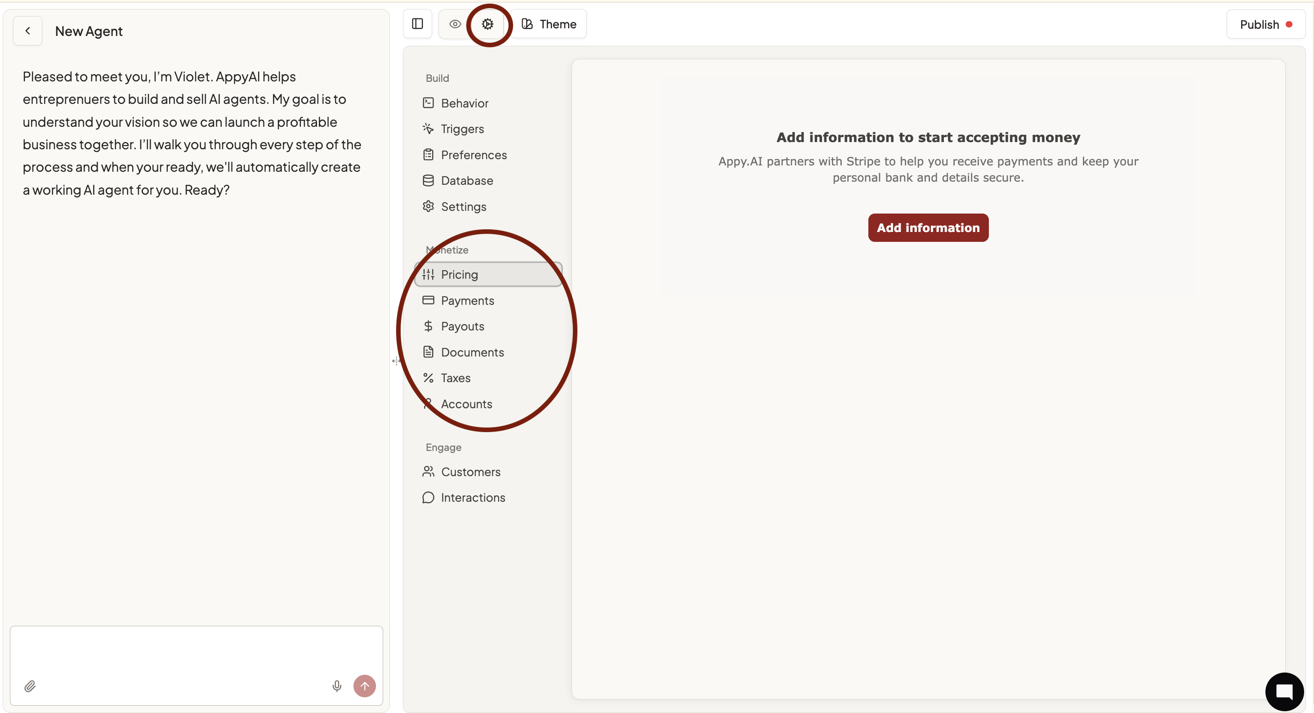Open the Theme editor

tap(549, 24)
